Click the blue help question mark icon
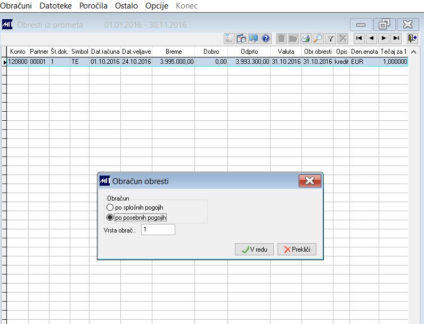 [266, 39]
